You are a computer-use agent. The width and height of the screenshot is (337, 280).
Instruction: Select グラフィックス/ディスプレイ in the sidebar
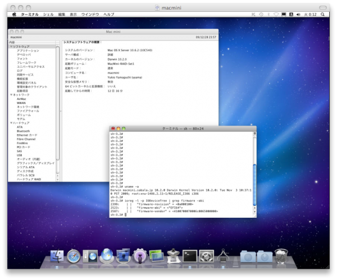click(36, 163)
